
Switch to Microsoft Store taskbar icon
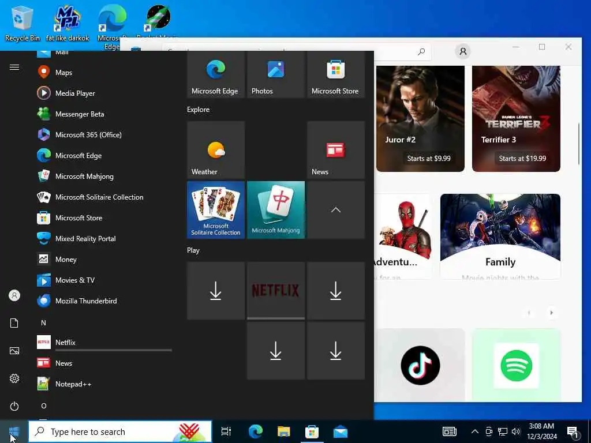click(x=312, y=431)
